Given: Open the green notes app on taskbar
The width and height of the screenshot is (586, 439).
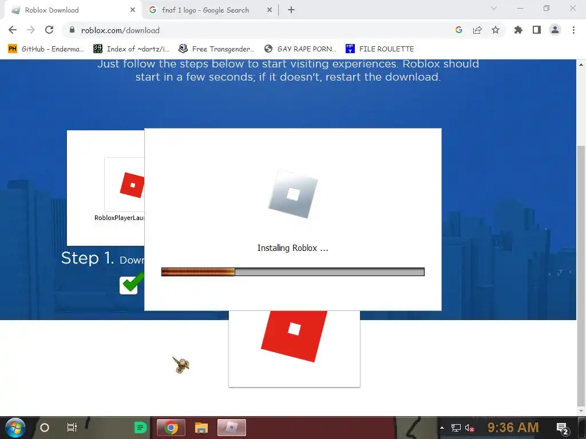Looking at the screenshot, I should coord(140,428).
